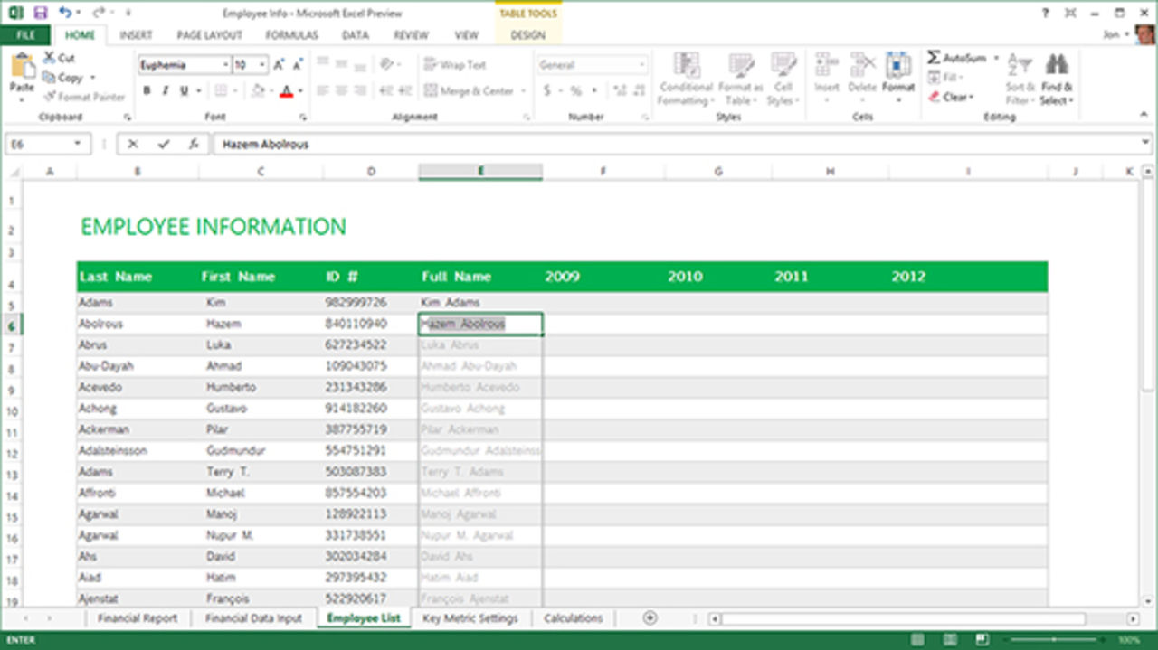This screenshot has width=1158, height=650.
Task: Enable Wrap Text
Action: (x=455, y=64)
